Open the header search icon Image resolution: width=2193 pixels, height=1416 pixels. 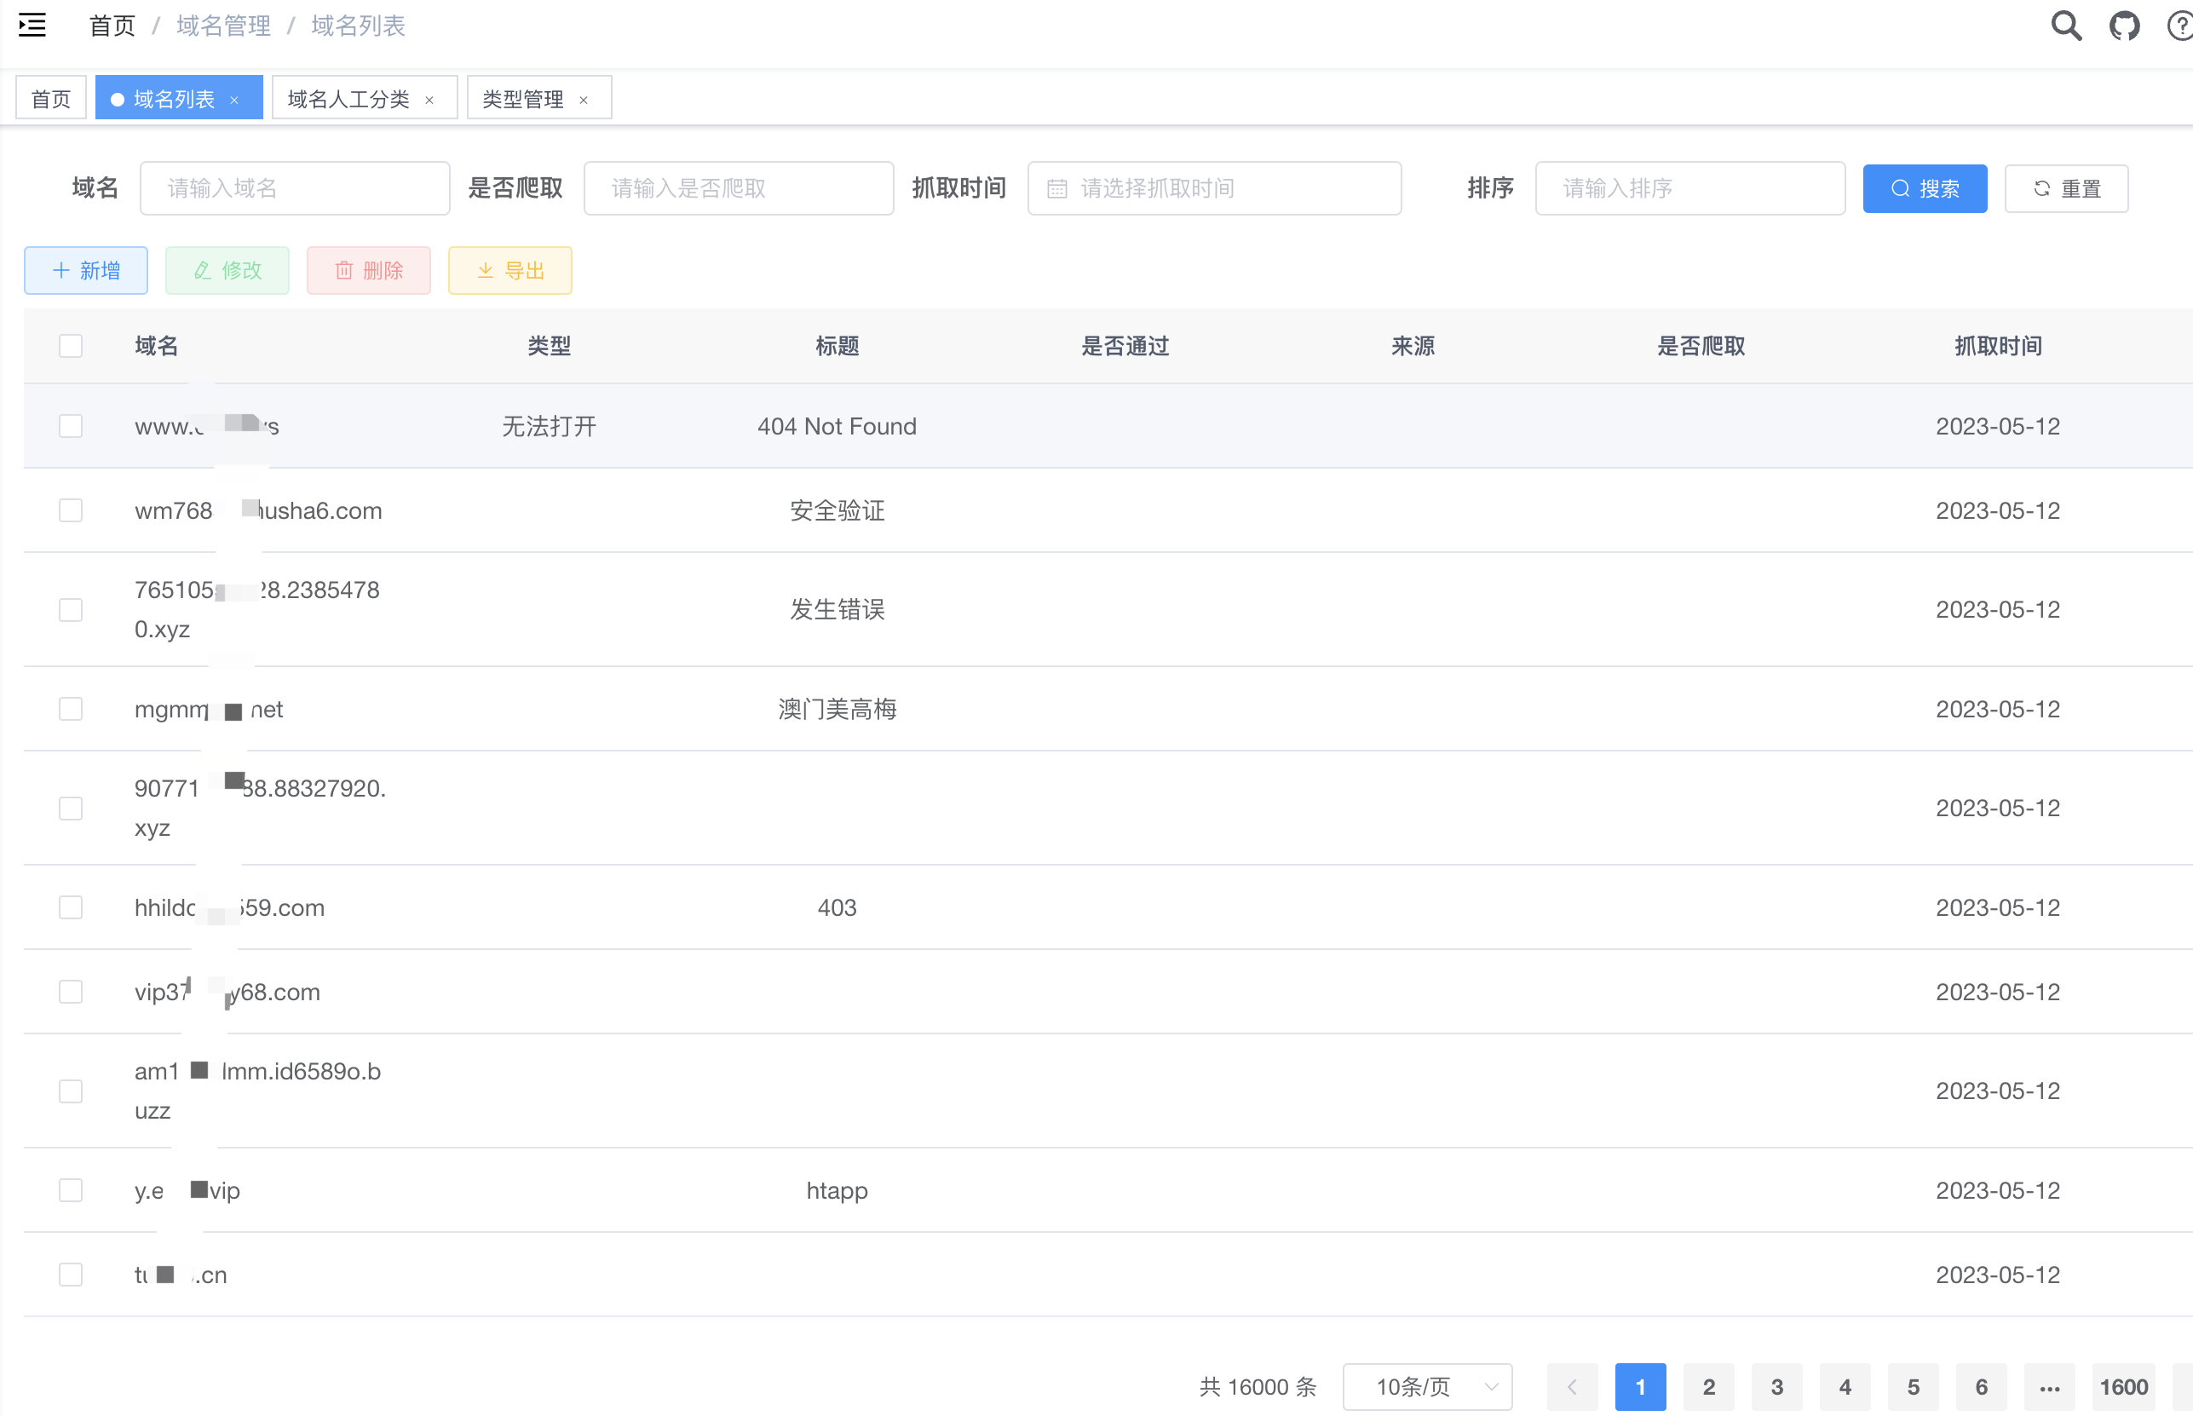point(2066,25)
